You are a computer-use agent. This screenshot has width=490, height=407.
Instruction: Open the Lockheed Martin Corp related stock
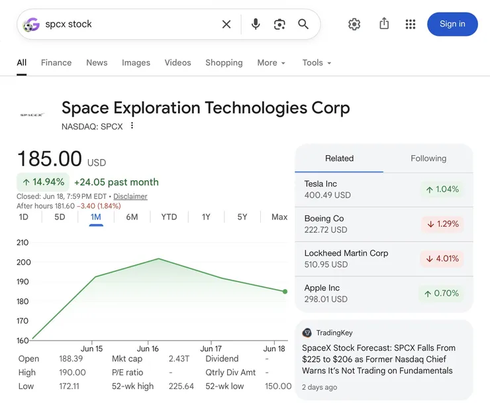[x=384, y=259]
